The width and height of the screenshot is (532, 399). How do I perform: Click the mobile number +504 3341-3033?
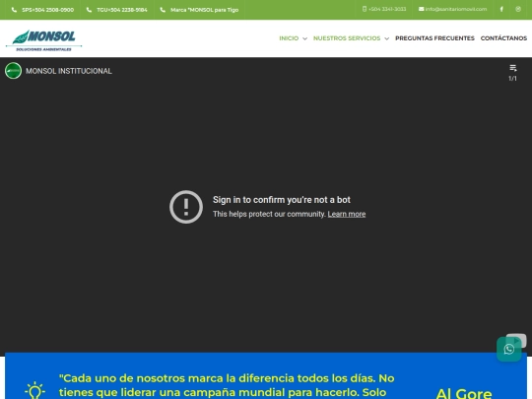(x=387, y=9)
